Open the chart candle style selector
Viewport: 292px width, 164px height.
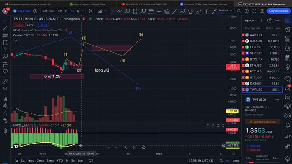(90, 11)
